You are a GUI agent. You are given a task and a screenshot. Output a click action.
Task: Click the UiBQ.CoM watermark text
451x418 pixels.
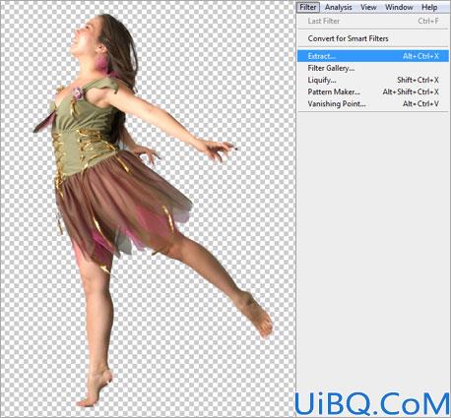click(x=372, y=404)
